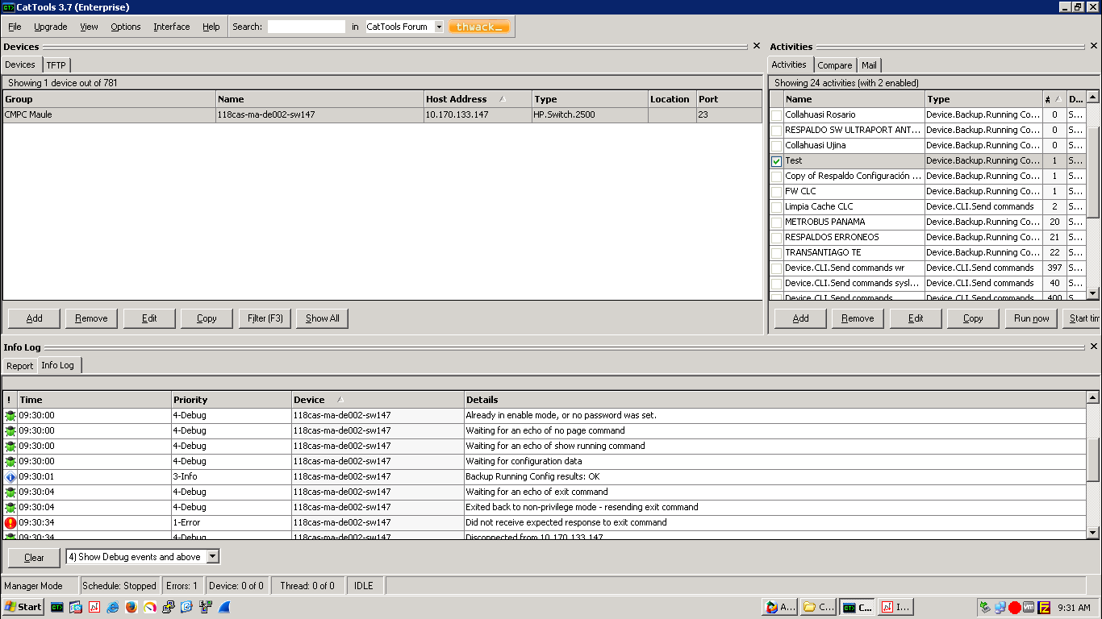
Task: Sort devices by Host Address column
Action: [x=478, y=99]
